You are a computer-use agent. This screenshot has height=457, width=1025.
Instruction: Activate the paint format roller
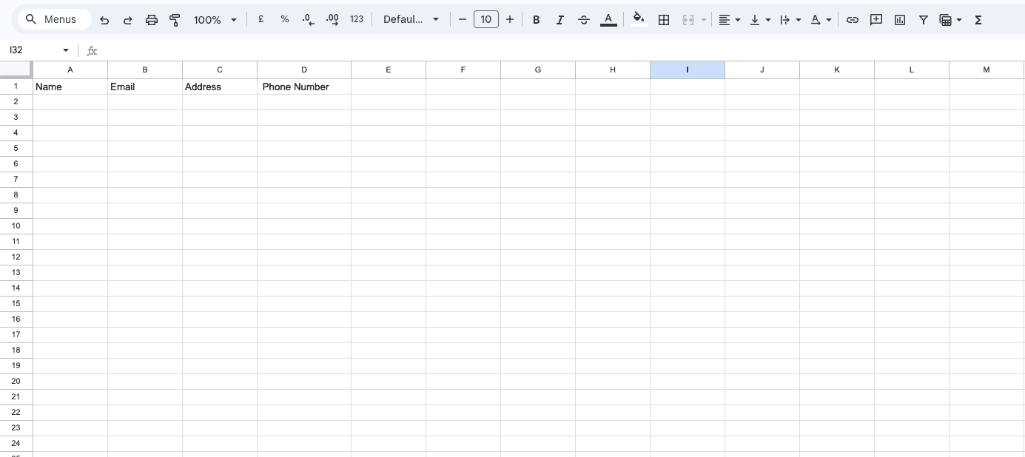175,20
